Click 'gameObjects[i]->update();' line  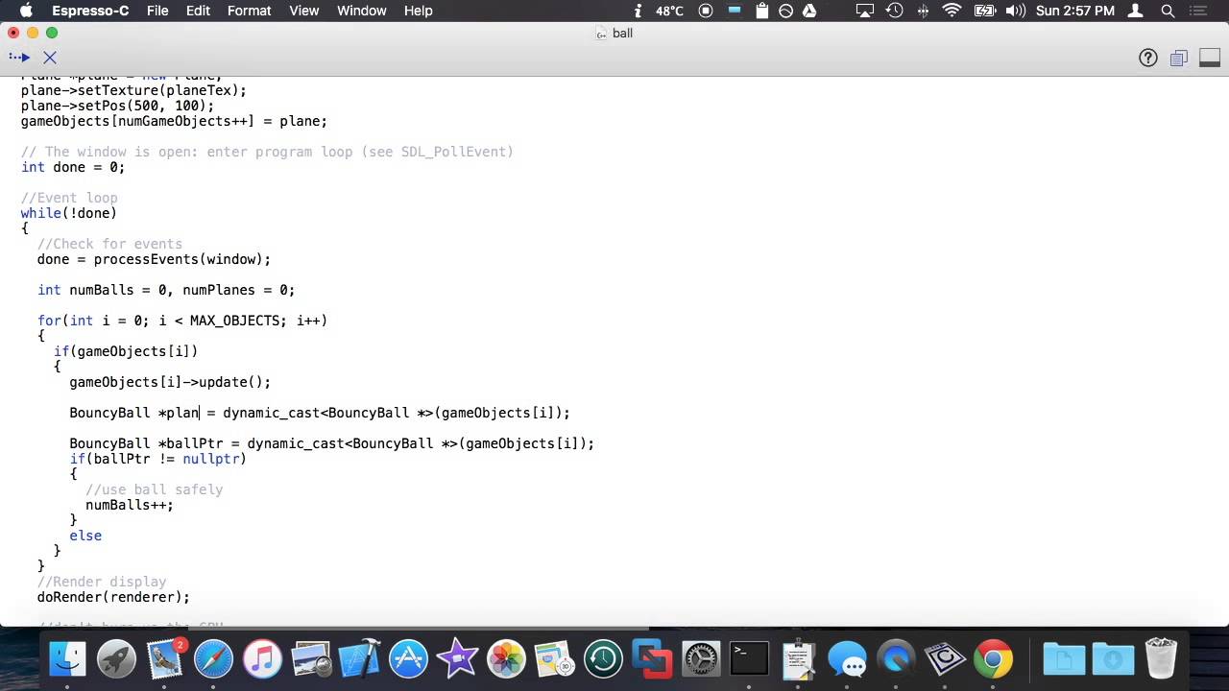(x=170, y=382)
